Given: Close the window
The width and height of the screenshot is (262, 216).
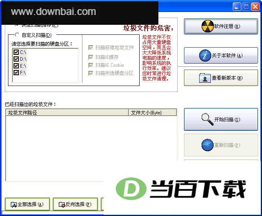Looking at the screenshot, I should pyautogui.click(x=255, y=7).
